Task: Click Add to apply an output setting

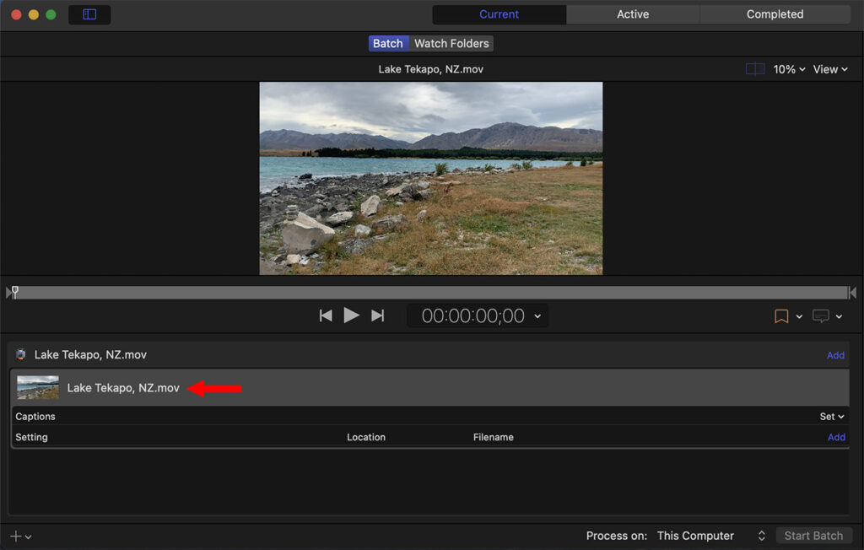Action: 836,437
